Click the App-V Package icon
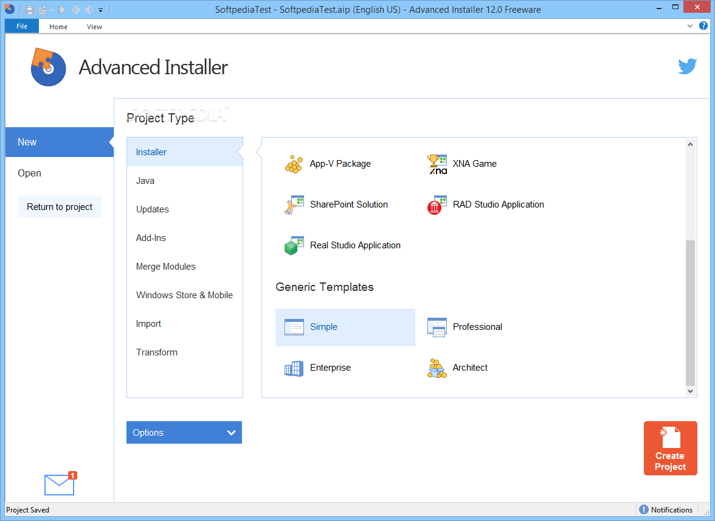 click(x=294, y=164)
